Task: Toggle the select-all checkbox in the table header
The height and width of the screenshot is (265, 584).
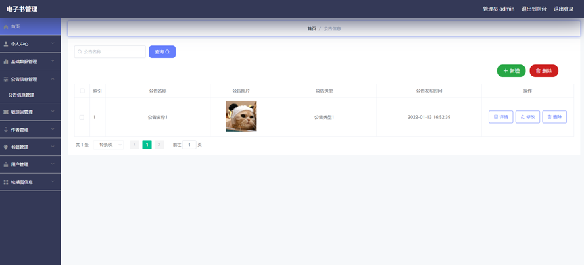Action: tap(82, 91)
